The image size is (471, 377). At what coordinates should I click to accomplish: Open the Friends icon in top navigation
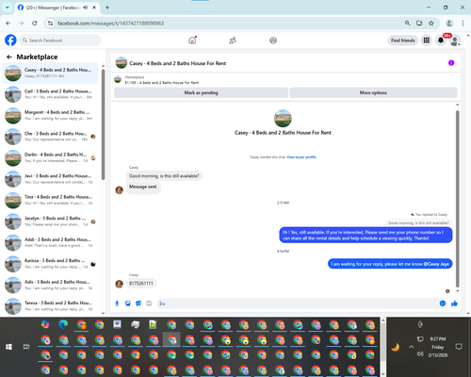pos(233,41)
